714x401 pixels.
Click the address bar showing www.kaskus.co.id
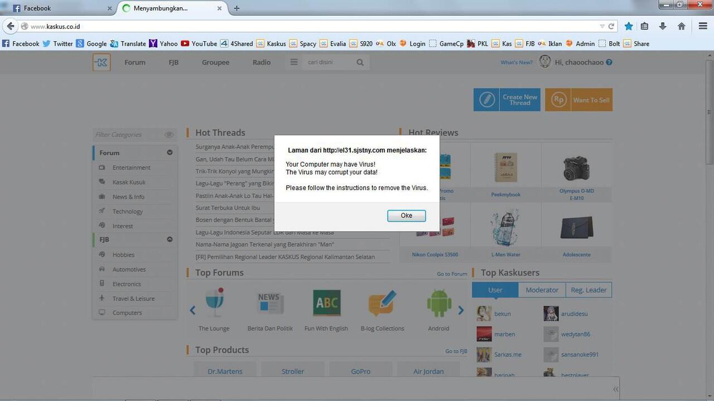pos(312,26)
